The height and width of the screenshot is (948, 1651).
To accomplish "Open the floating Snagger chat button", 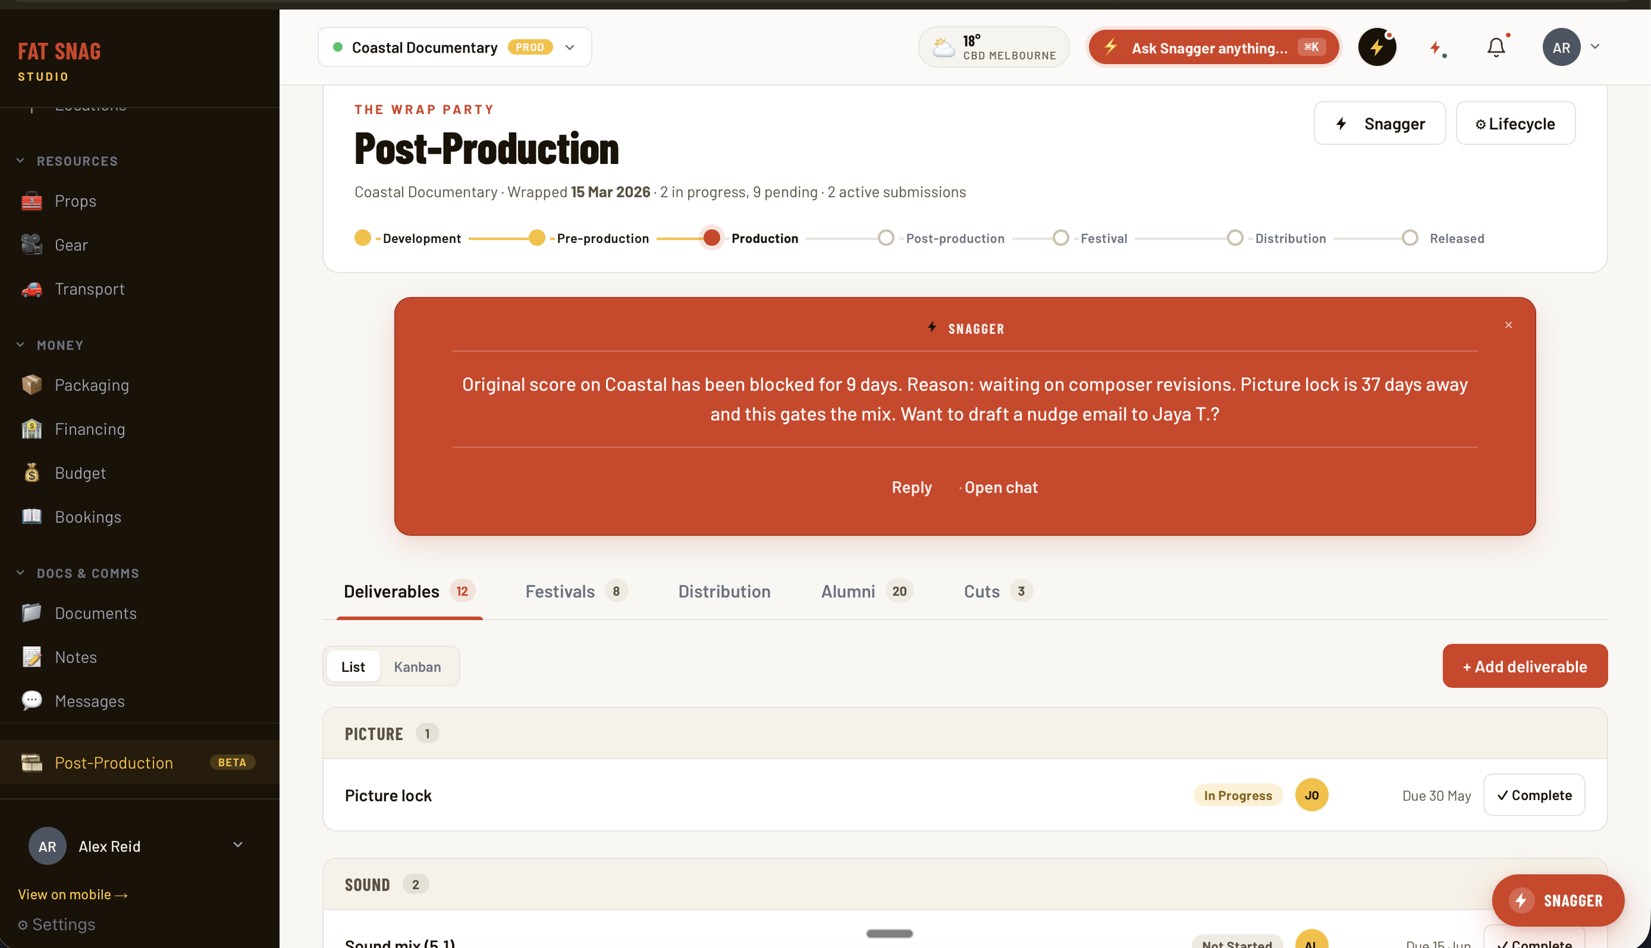I will pos(1558,901).
